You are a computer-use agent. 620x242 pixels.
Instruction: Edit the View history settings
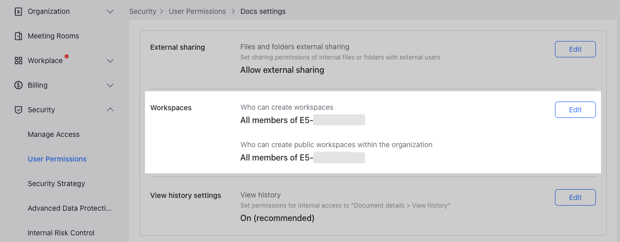(575, 197)
